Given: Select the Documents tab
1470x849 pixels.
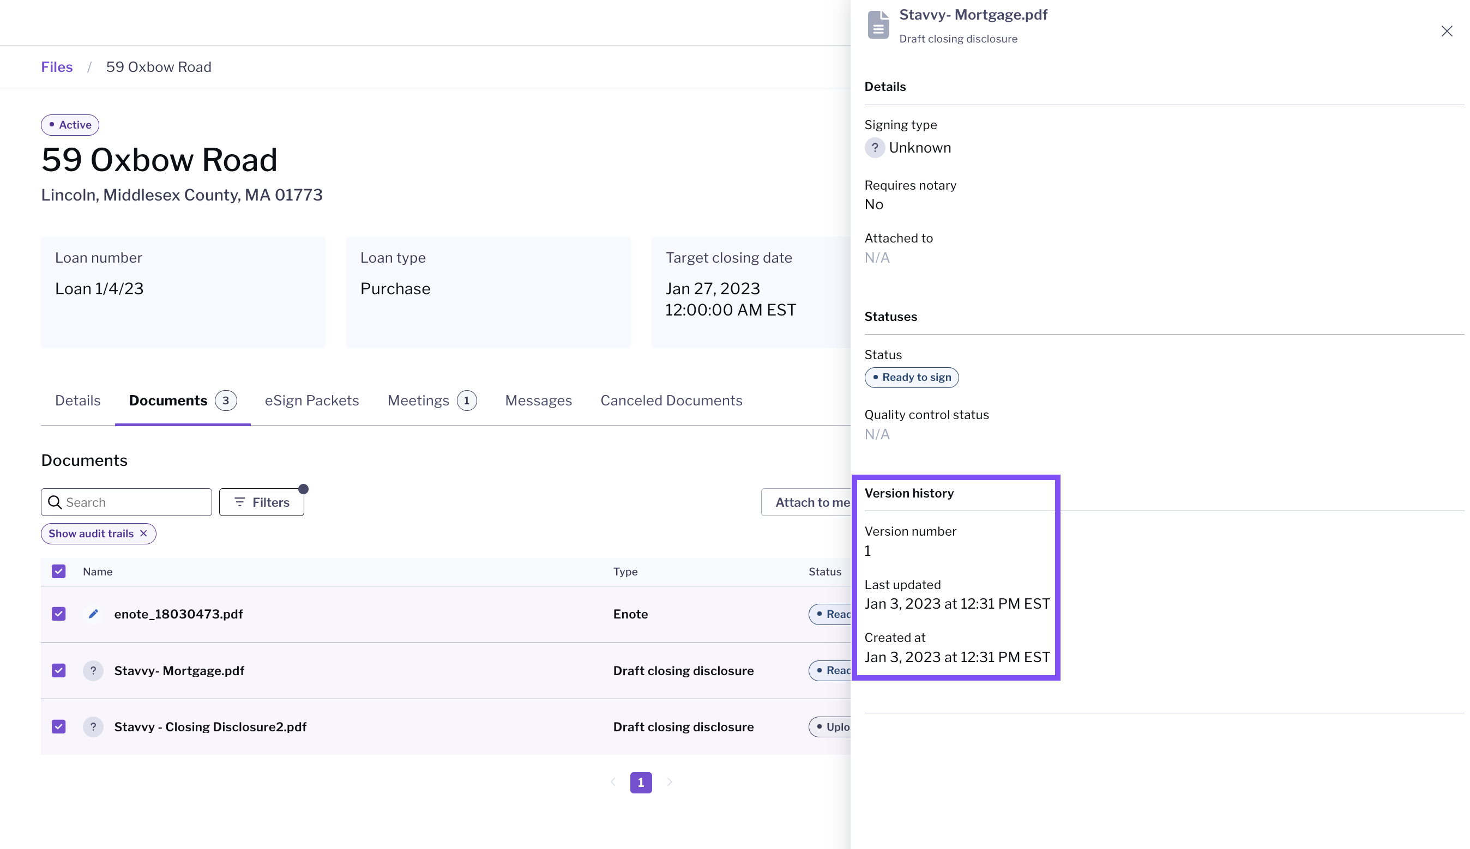Looking at the screenshot, I should pyautogui.click(x=183, y=401).
